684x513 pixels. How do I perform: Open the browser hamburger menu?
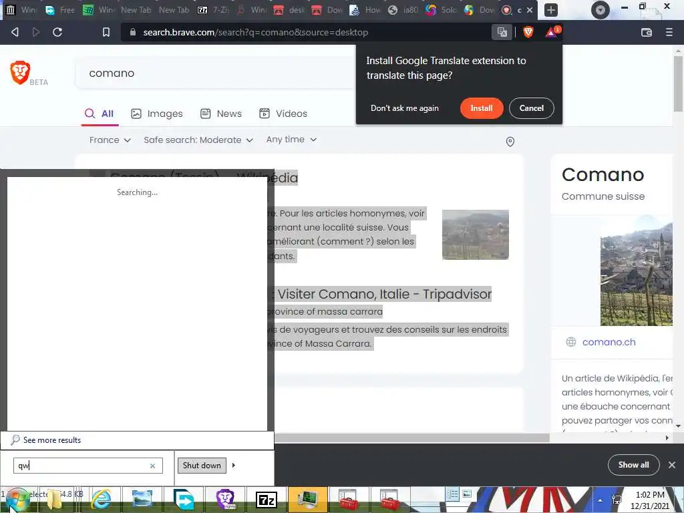coord(669,32)
